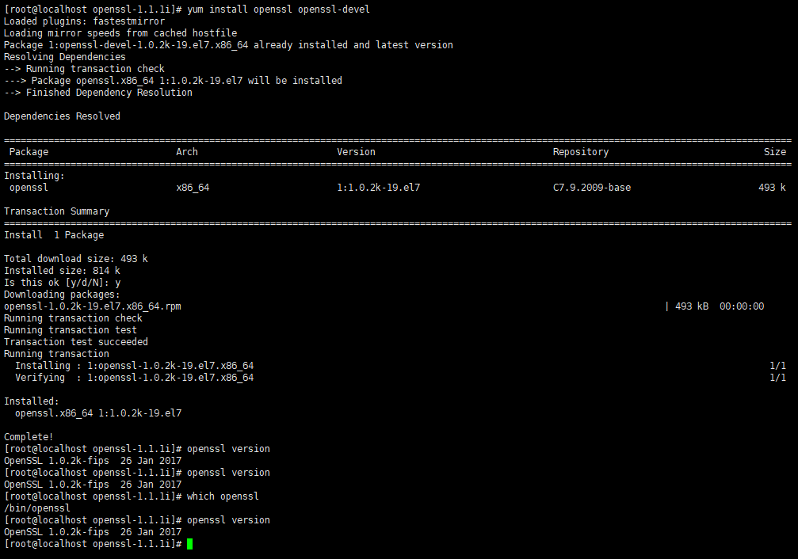Click 'Installed:' label
The height and width of the screenshot is (559, 798).
[32, 401]
